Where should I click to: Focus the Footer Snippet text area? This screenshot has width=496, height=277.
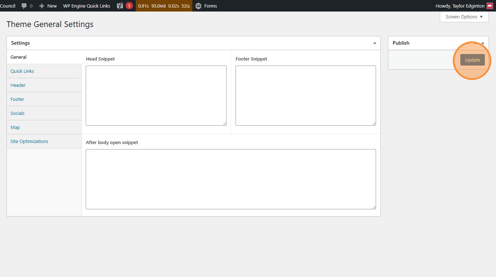pos(306,95)
